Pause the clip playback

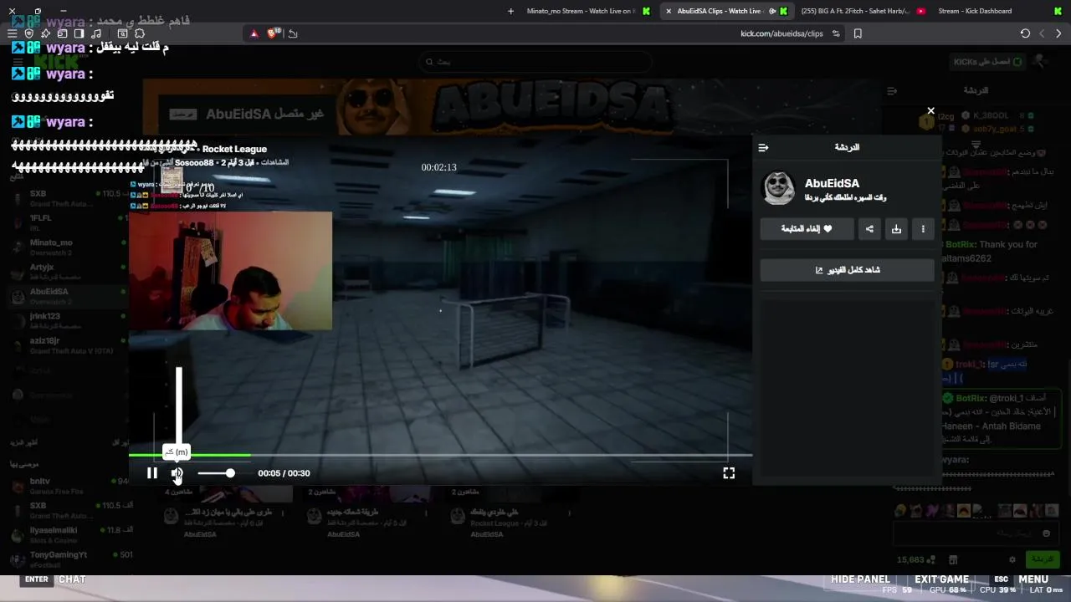click(x=151, y=473)
